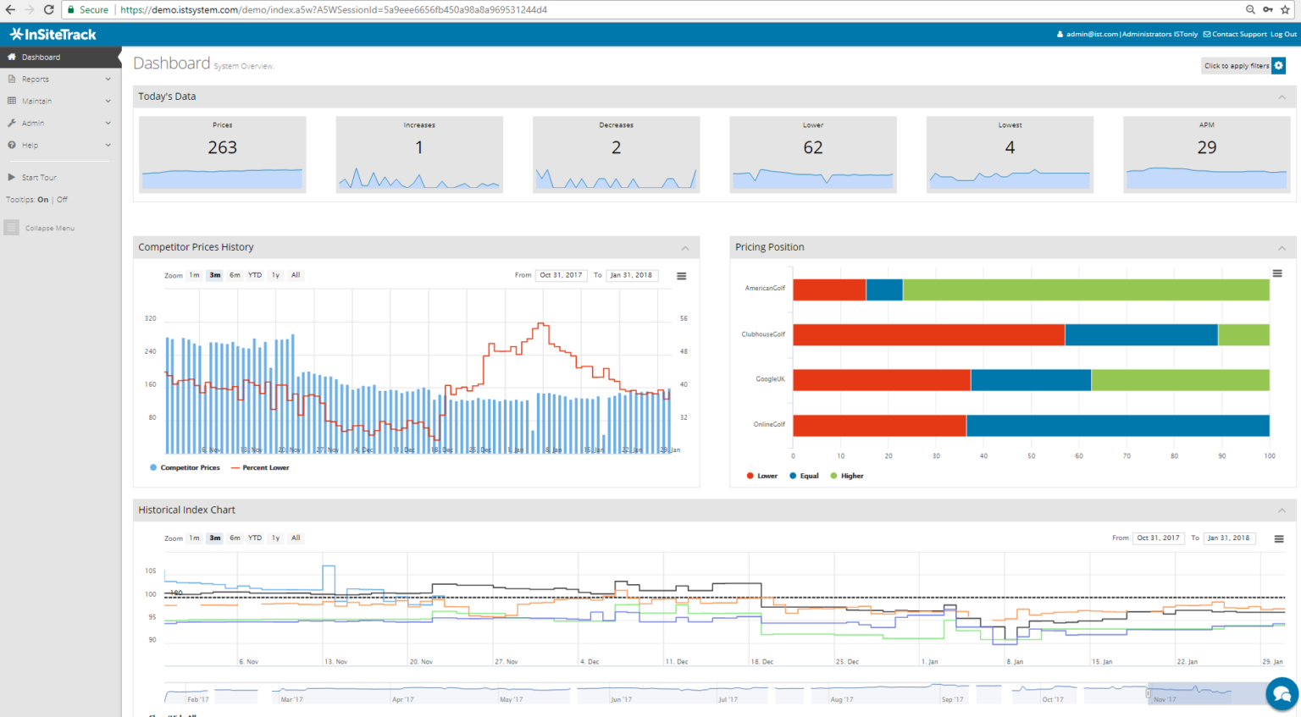Select the 1y zoom option

[275, 274]
